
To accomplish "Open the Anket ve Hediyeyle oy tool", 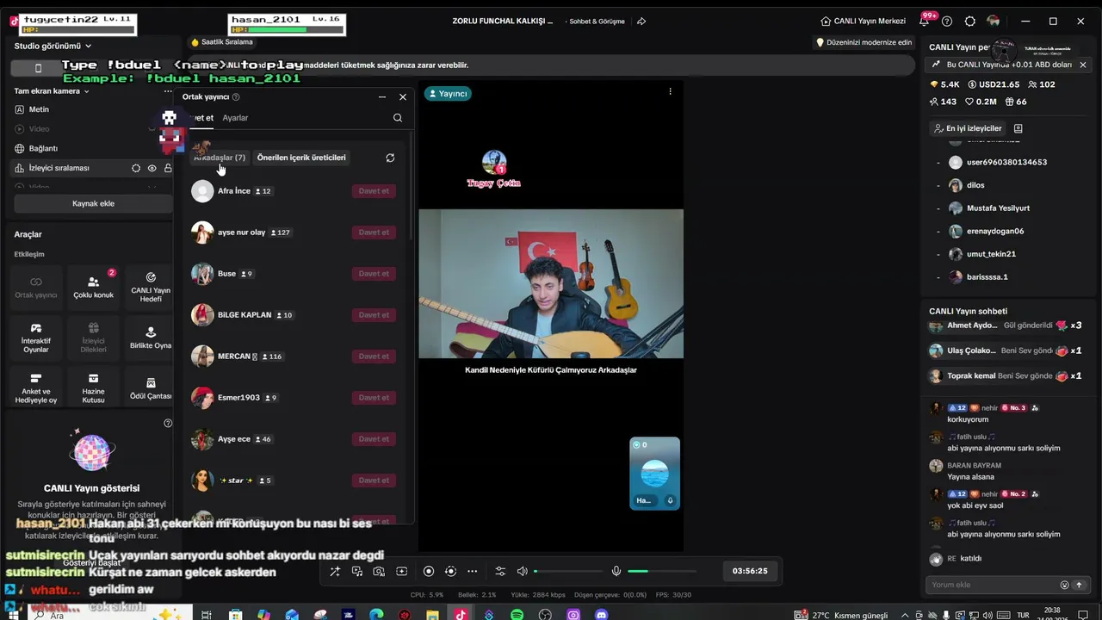I will click(x=36, y=387).
